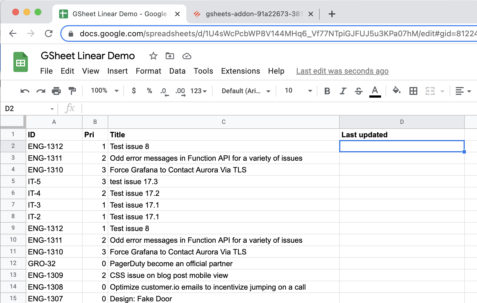The width and height of the screenshot is (477, 303).
Task: Go back in browser
Action: tap(13, 34)
